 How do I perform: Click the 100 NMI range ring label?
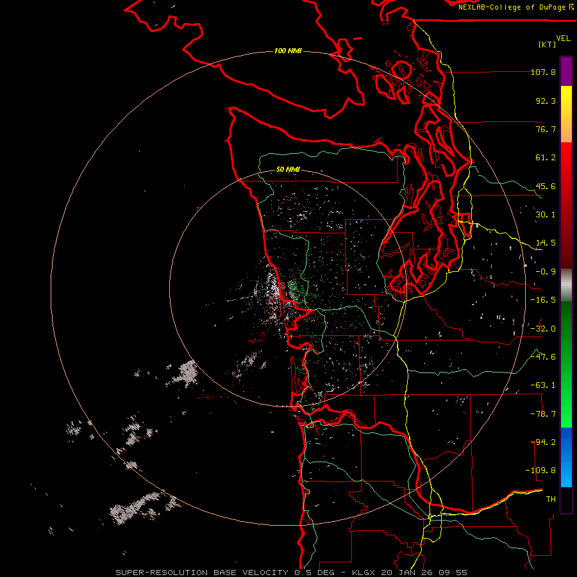click(x=288, y=51)
